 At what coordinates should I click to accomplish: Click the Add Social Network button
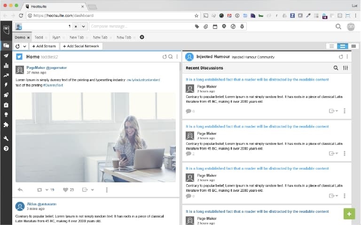(x=80, y=46)
